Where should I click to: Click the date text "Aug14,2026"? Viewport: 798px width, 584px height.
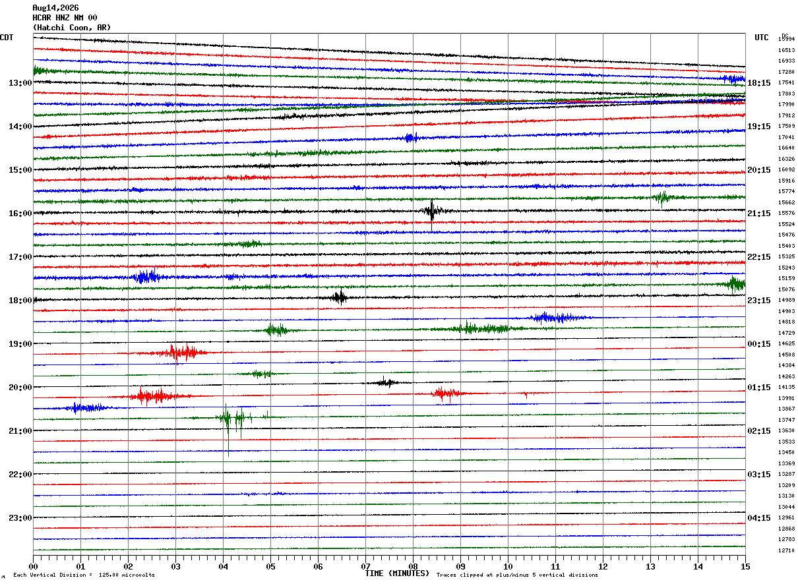point(55,8)
